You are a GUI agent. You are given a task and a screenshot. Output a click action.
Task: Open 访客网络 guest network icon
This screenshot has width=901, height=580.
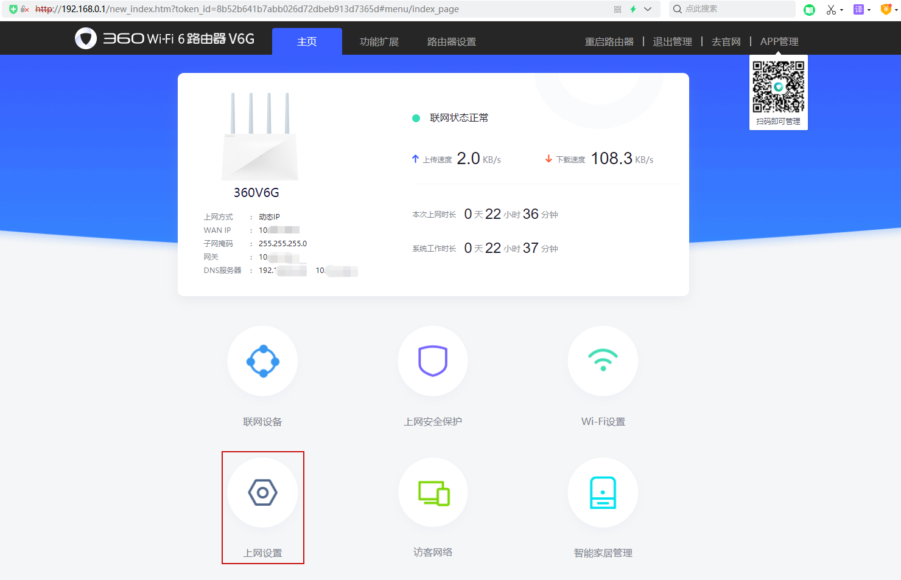coord(433,492)
